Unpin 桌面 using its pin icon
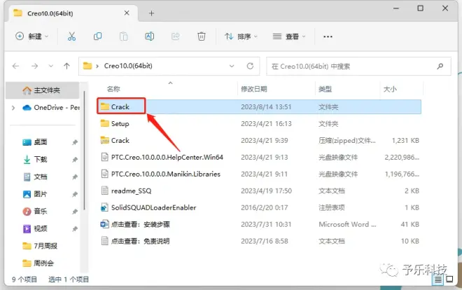Image resolution: width=462 pixels, height=290 pixels. click(x=75, y=142)
